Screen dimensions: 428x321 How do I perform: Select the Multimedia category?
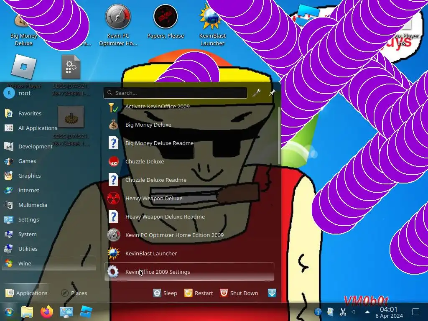(x=49, y=205)
